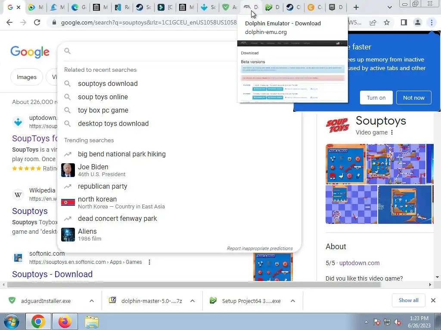Viewport: 441px width, 330px height.
Task: Expand options for adguardInstaller.exe download
Action: click(x=92, y=301)
